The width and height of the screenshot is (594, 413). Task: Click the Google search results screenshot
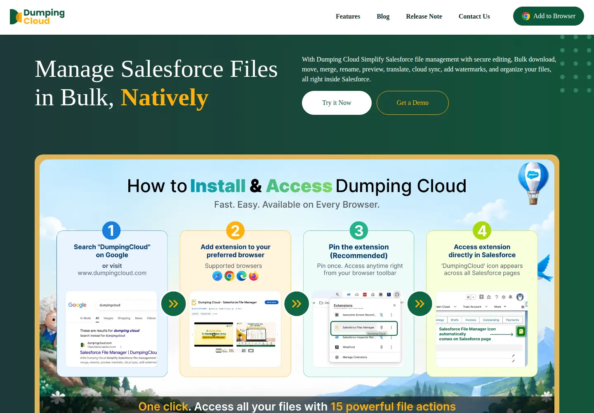[111, 329]
